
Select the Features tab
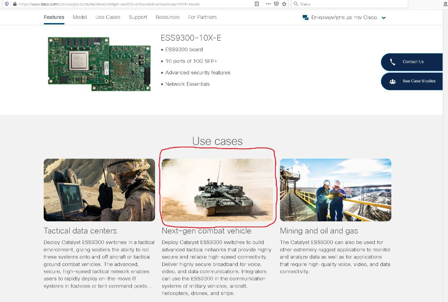click(x=54, y=17)
